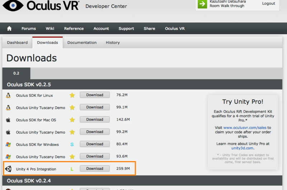Viewport: 287px width, 190px height.
Task: Click star icon on 93.6M Tuscany Demo row
Action: pos(72,157)
